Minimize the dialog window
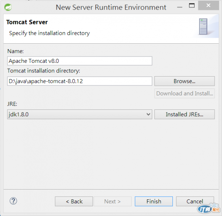 point(180,7)
